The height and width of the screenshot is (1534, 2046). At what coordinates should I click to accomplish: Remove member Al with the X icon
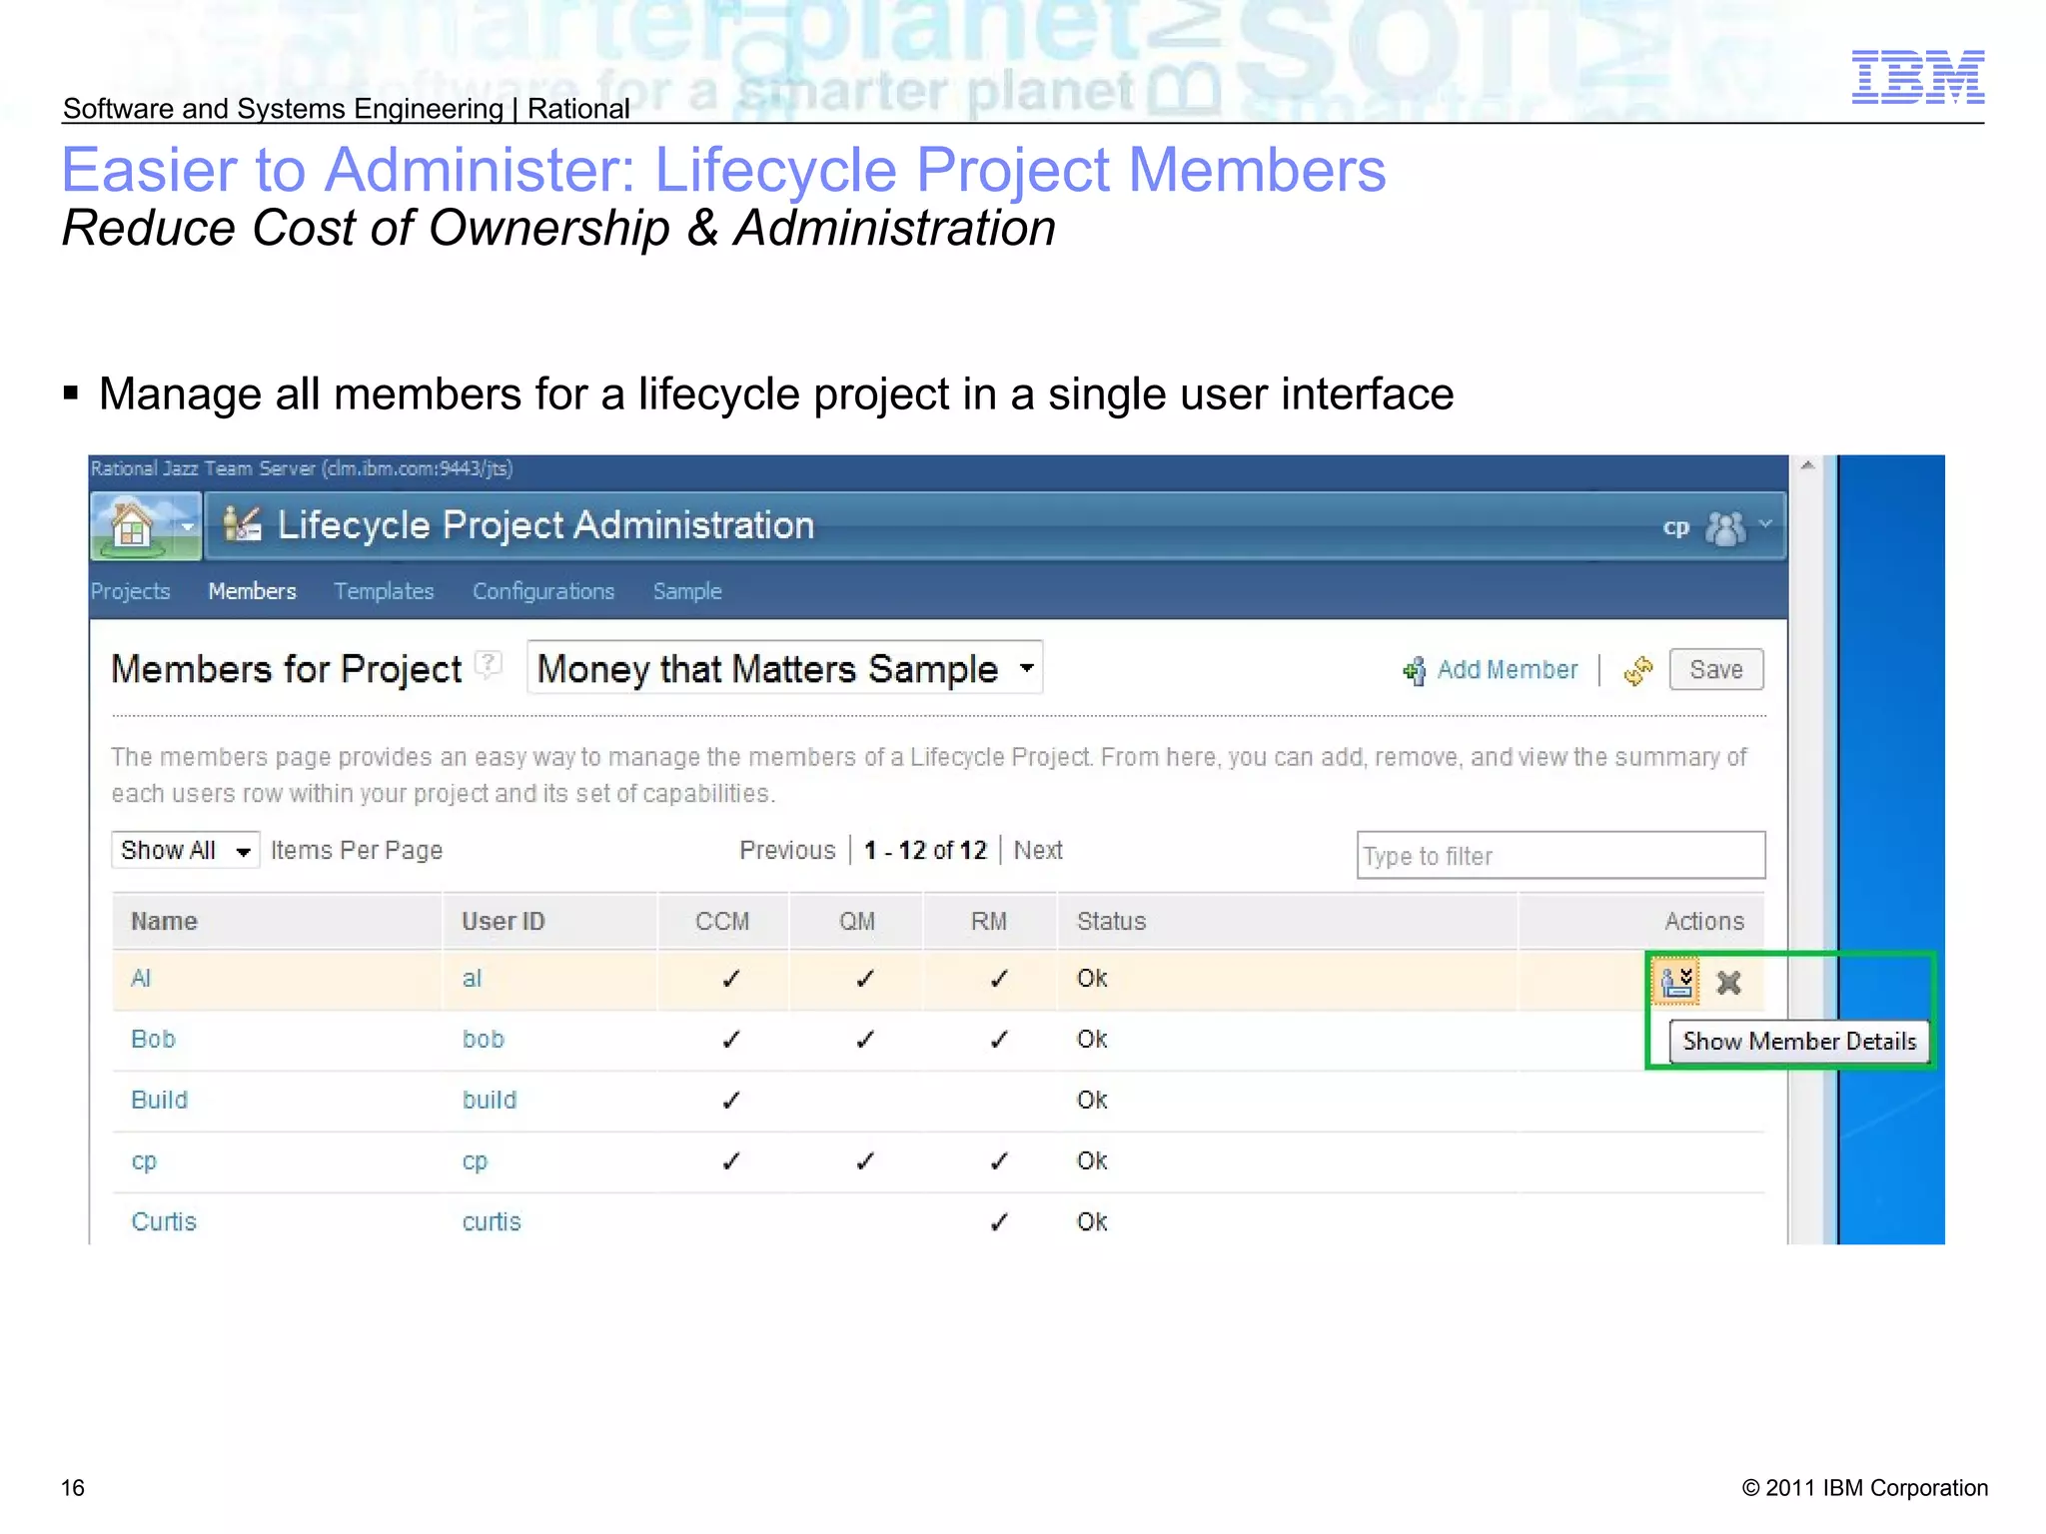click(1729, 983)
